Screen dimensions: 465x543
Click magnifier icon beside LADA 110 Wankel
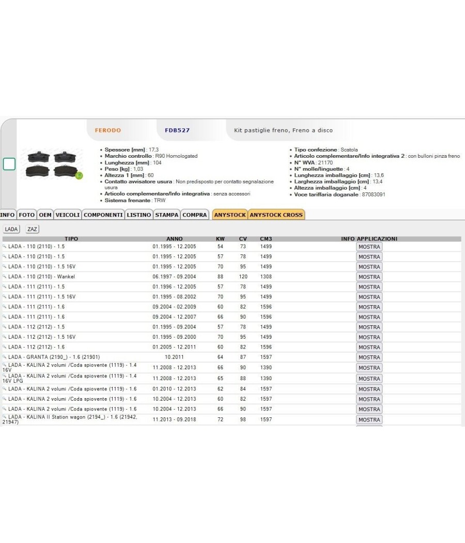(x=5, y=277)
